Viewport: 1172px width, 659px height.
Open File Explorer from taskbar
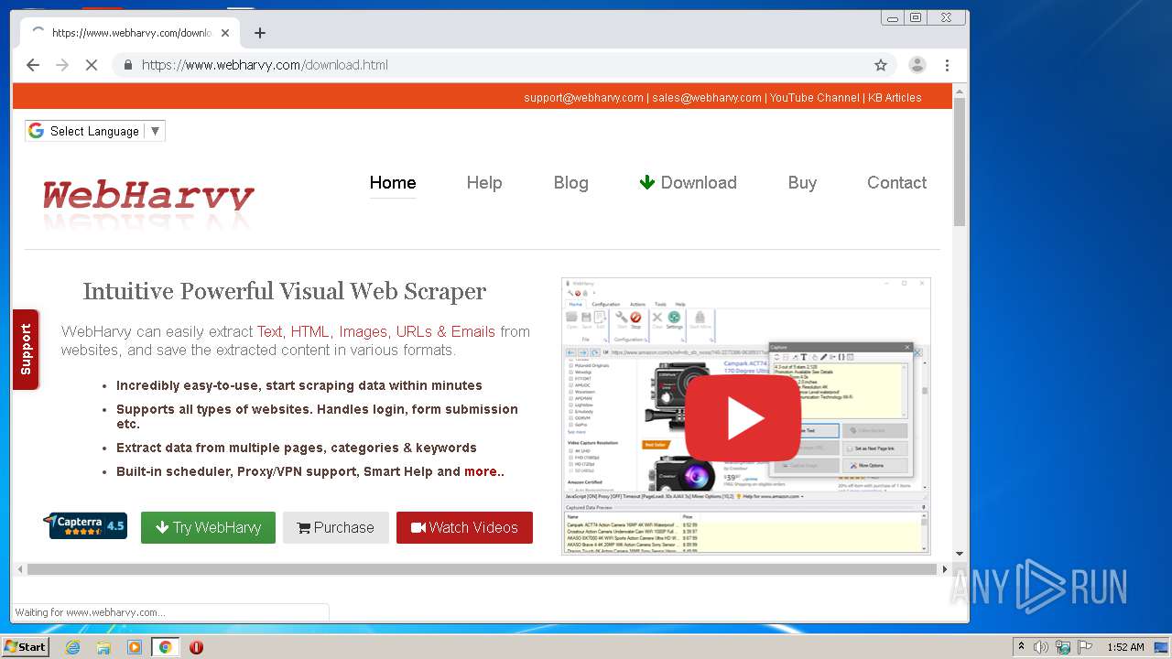103,647
